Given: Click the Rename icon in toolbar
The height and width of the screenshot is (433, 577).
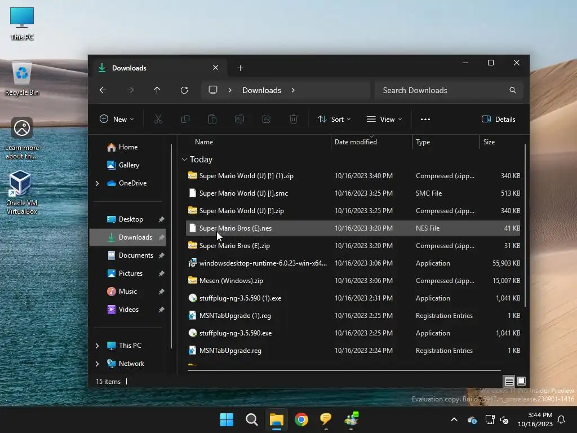Looking at the screenshot, I should [x=239, y=120].
